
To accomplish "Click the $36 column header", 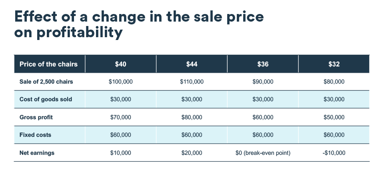I will [x=263, y=64].
